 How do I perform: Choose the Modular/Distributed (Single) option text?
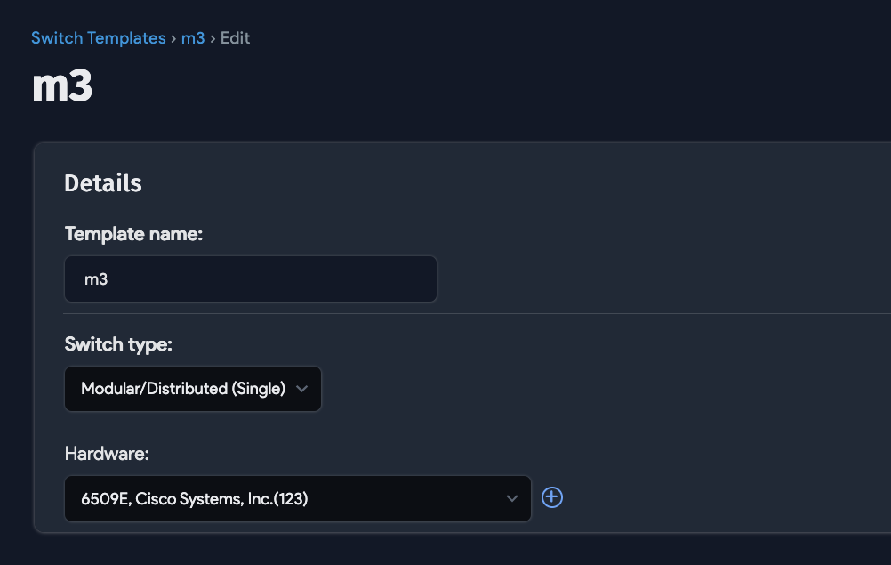tap(182, 389)
